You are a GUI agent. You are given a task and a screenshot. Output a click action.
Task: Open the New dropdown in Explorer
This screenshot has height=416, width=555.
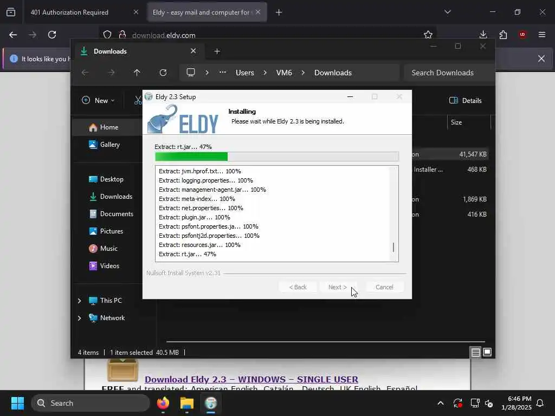98,100
